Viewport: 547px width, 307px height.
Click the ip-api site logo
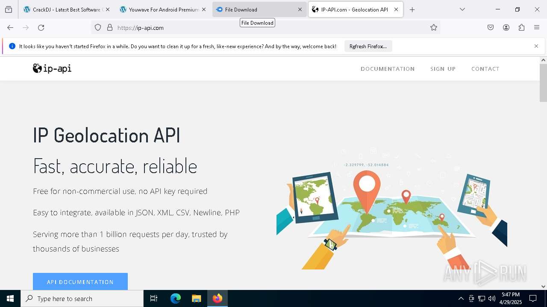52,68
